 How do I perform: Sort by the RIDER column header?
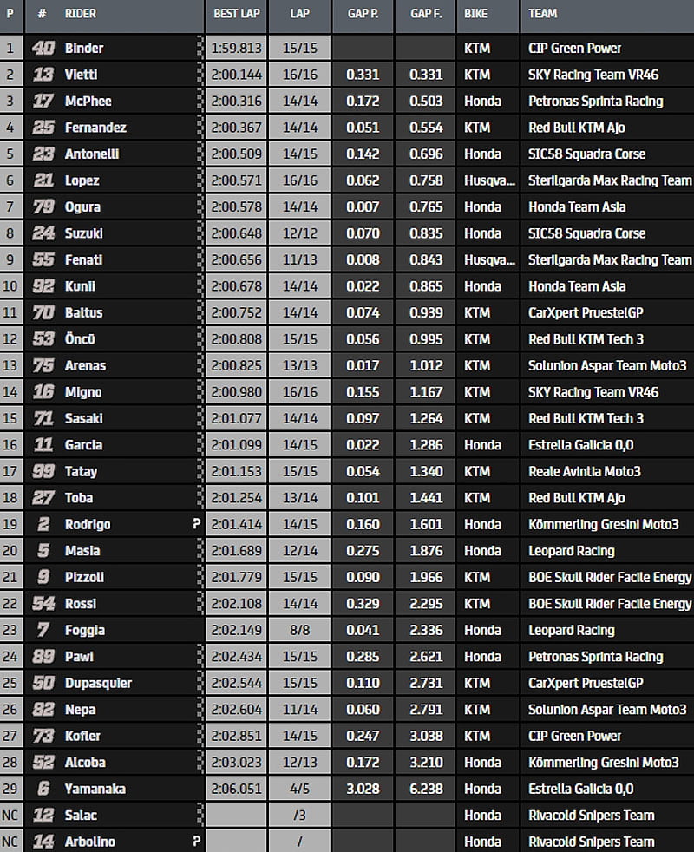(81, 14)
